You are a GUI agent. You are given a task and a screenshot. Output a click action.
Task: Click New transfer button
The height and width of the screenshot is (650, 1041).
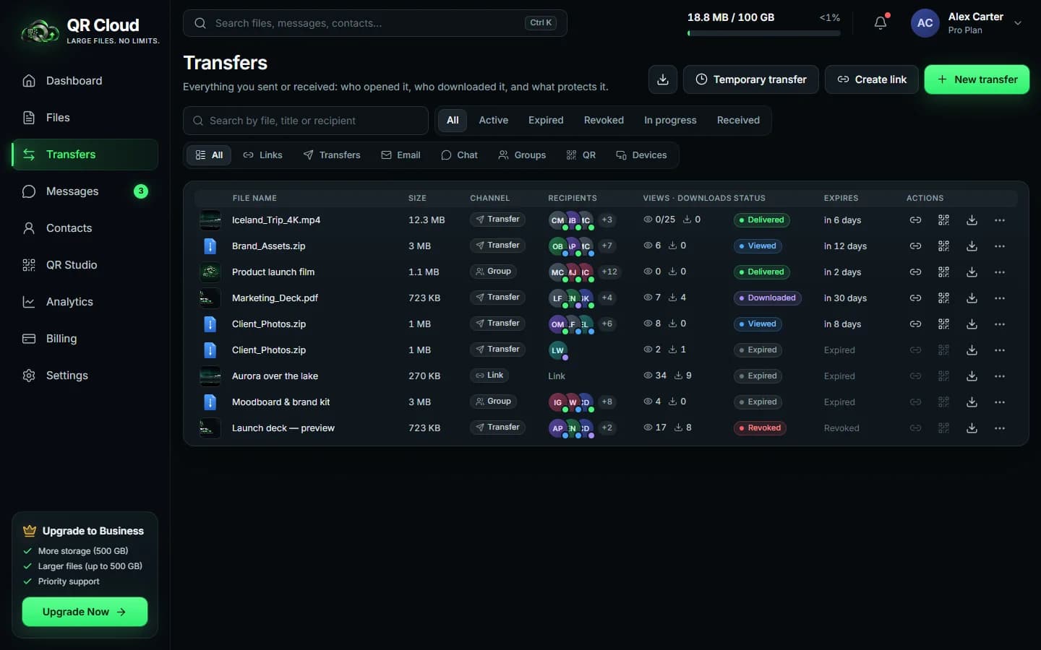(977, 79)
